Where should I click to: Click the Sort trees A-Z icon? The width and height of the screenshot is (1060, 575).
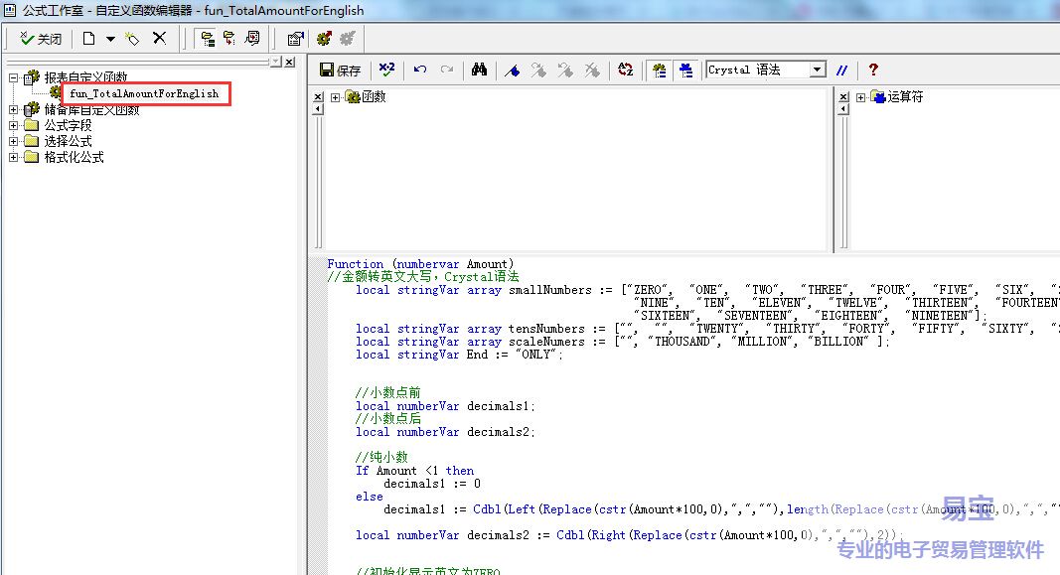point(626,70)
